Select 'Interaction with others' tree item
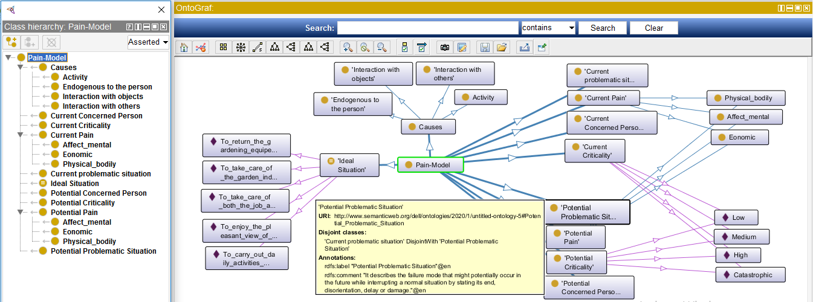Viewport: 813px width, 302px height. point(102,106)
